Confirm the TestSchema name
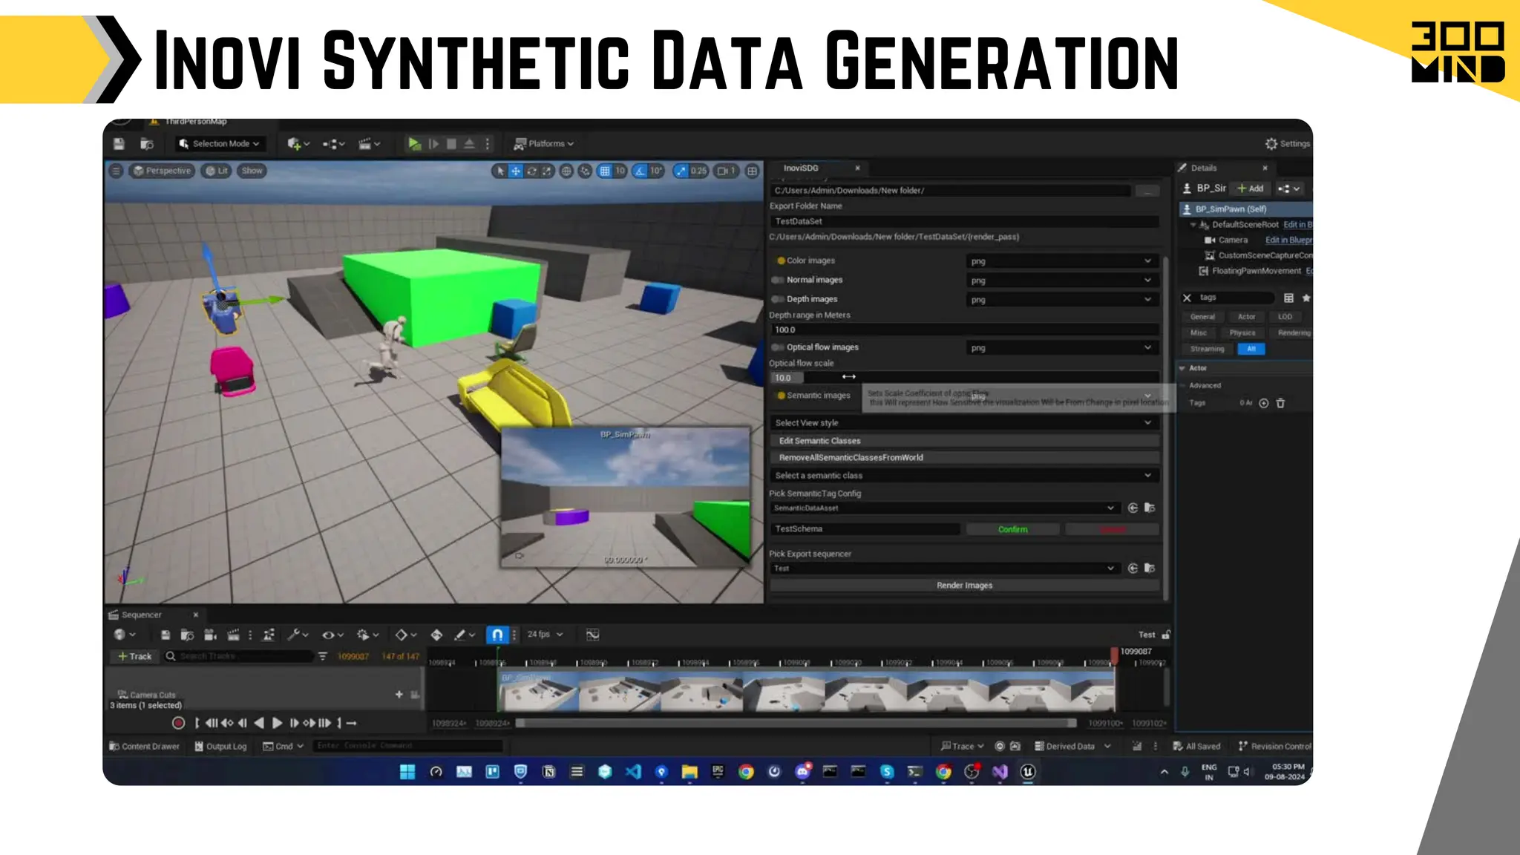 tap(1012, 529)
